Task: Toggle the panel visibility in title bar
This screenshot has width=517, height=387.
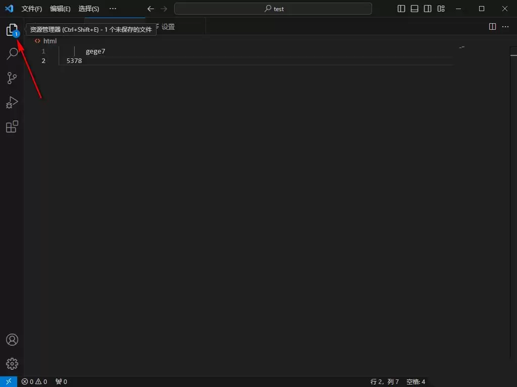Action: pyautogui.click(x=414, y=9)
